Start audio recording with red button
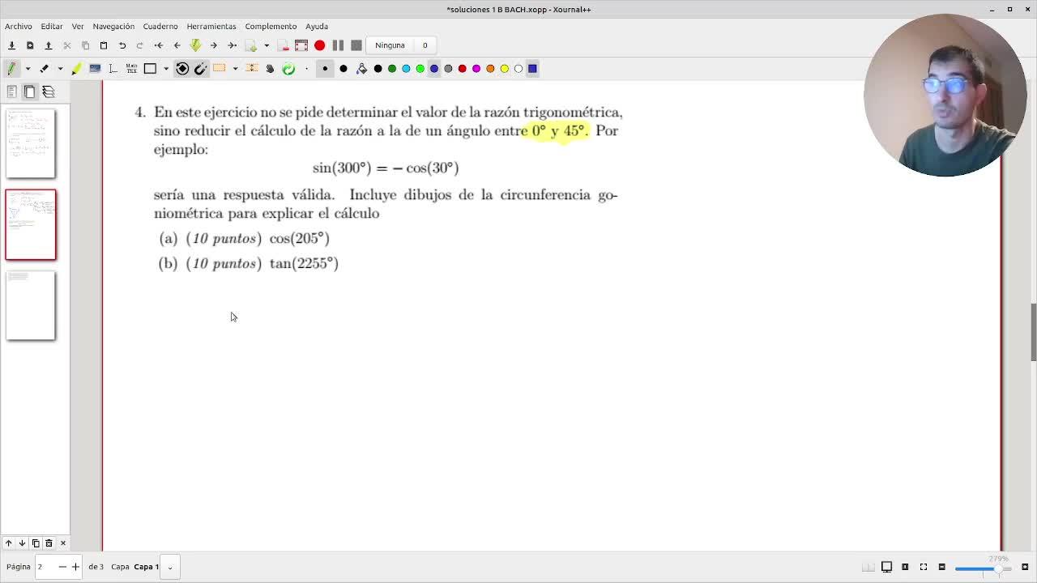 tap(320, 45)
